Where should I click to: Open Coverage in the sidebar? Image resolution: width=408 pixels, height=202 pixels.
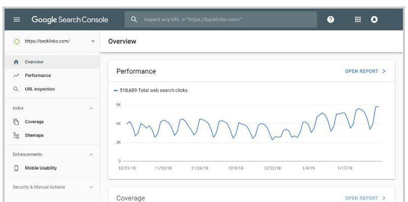52,122
